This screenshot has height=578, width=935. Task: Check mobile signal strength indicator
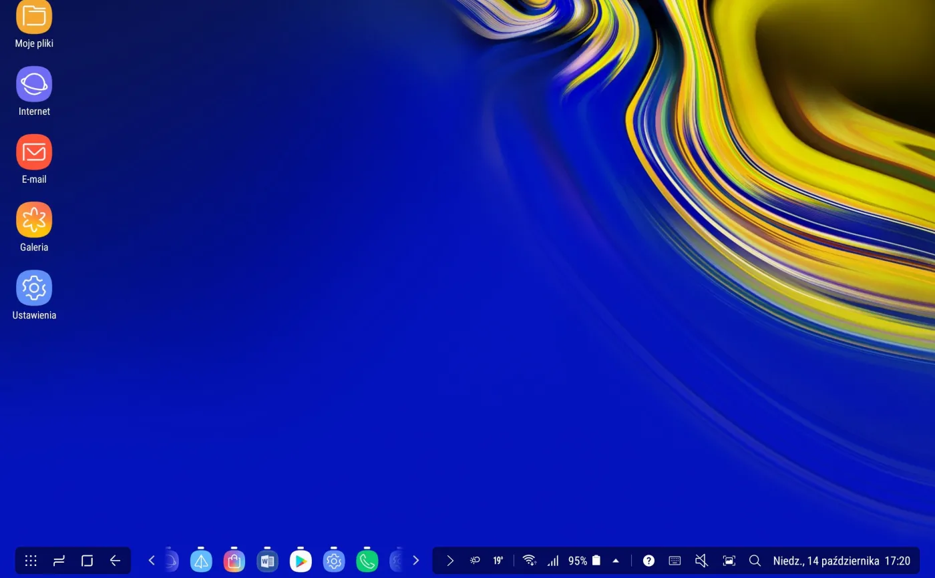point(552,561)
